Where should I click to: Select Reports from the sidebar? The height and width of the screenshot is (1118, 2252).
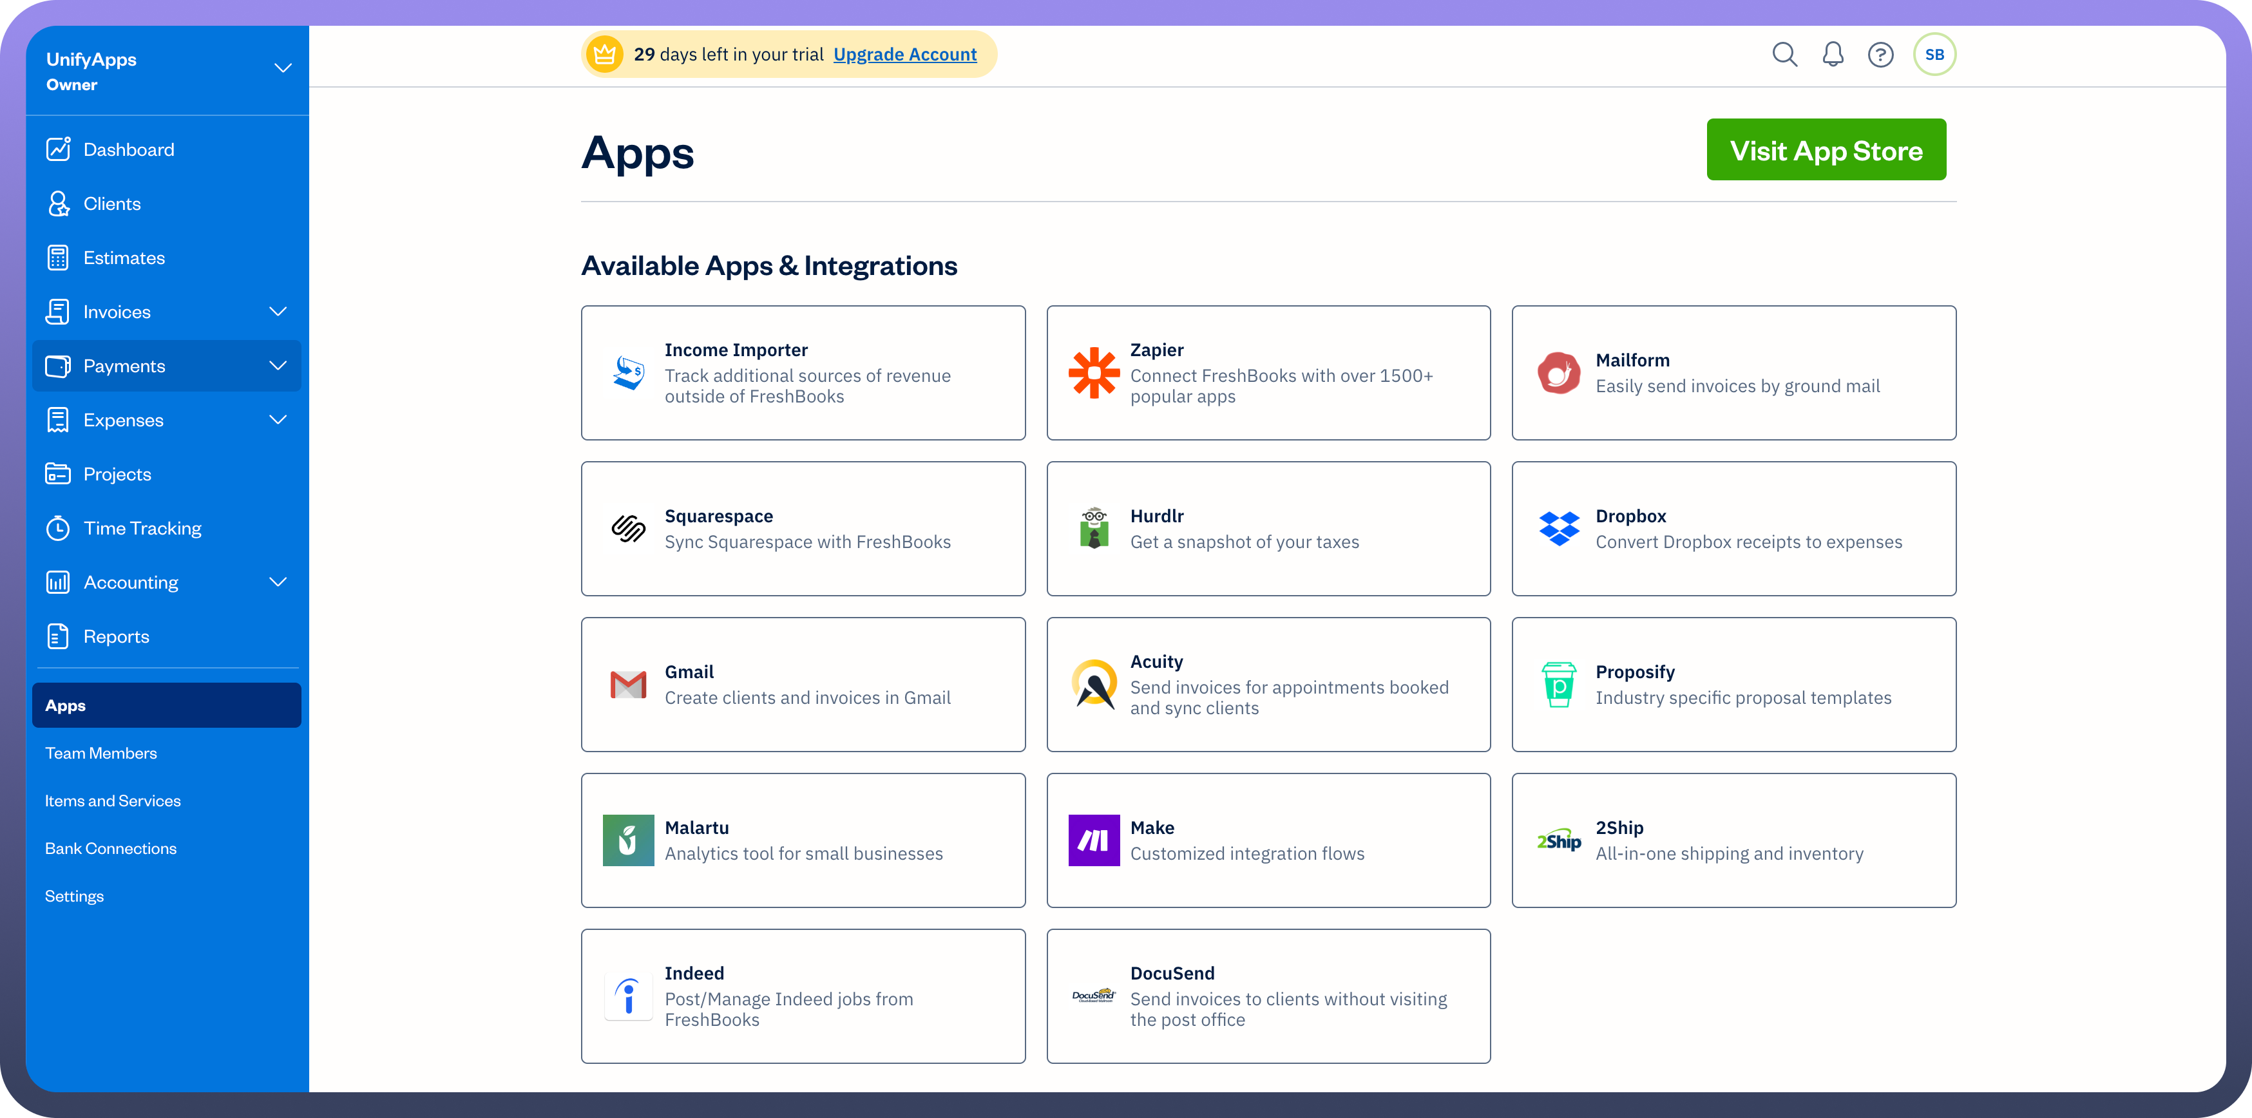[x=116, y=637]
